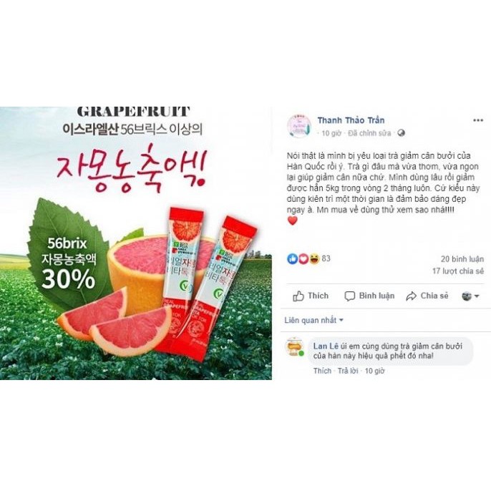The image size is (491, 491).
Task: Click the red heart reaction icon
Action: pos(303,258)
